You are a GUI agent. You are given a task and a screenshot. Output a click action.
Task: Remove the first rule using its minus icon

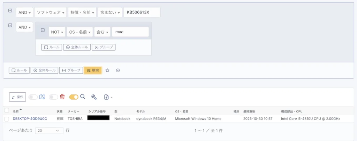pos(10,11)
